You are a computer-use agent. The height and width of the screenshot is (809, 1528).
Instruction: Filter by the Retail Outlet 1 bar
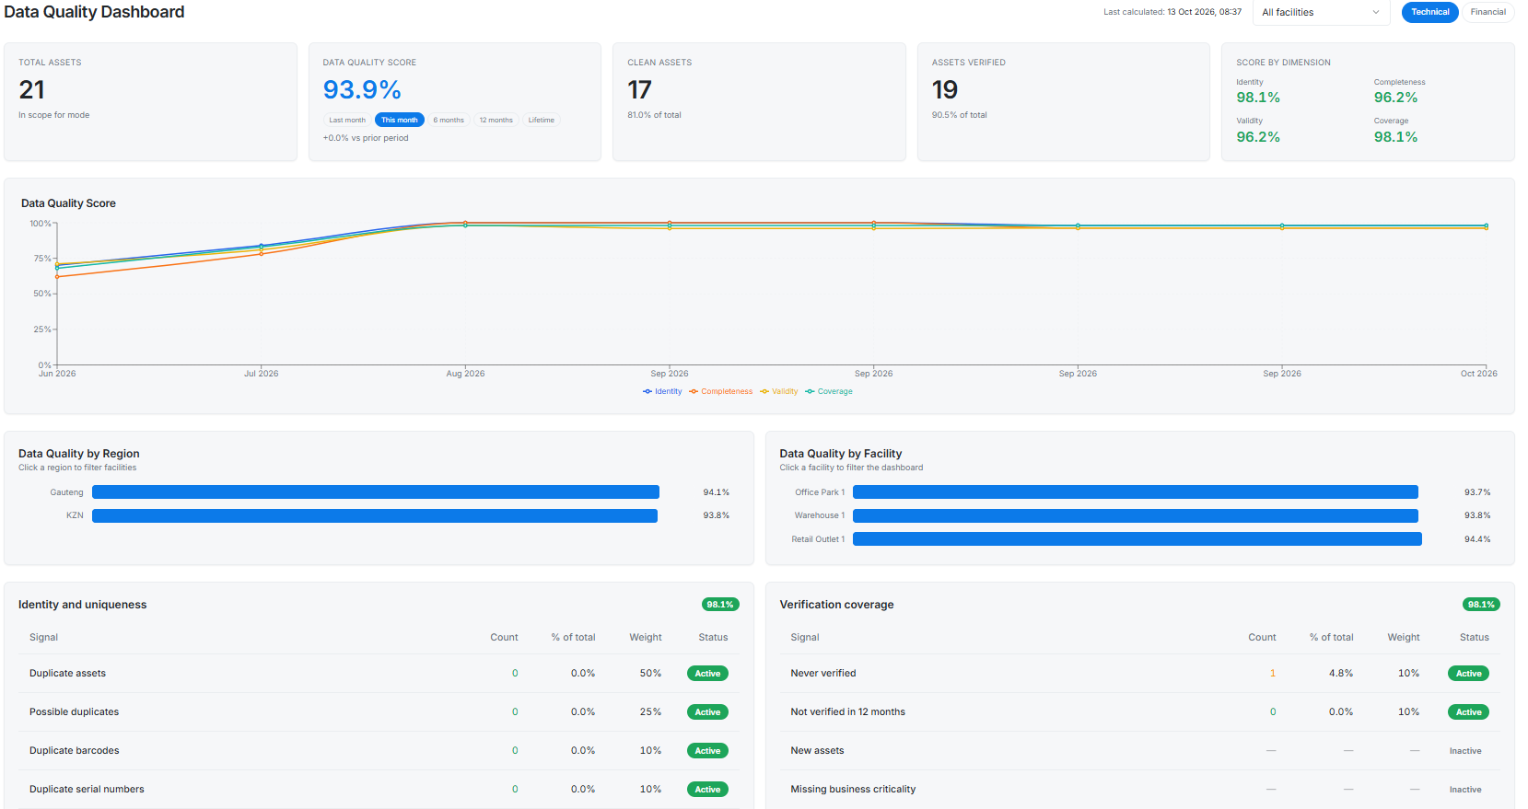pyautogui.click(x=1137, y=539)
